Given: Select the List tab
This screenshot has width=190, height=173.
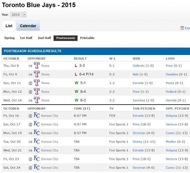Looking at the screenshot, I should [x=9, y=26].
